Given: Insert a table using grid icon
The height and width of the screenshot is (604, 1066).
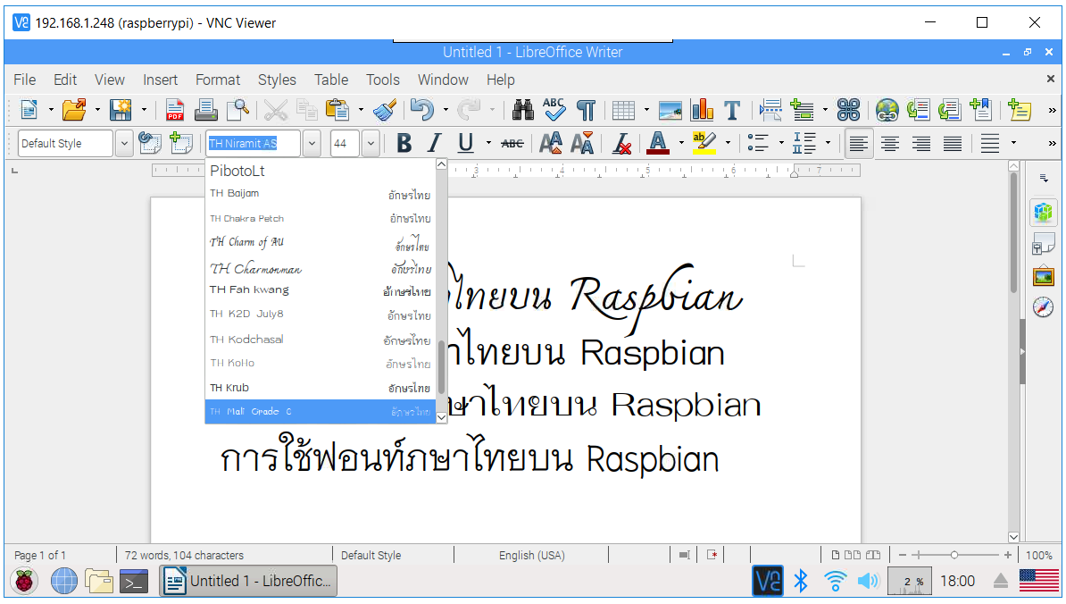Looking at the screenshot, I should (x=623, y=110).
